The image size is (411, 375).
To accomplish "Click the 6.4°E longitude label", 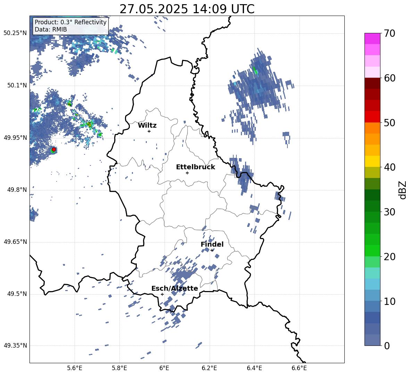I will [x=254, y=368].
